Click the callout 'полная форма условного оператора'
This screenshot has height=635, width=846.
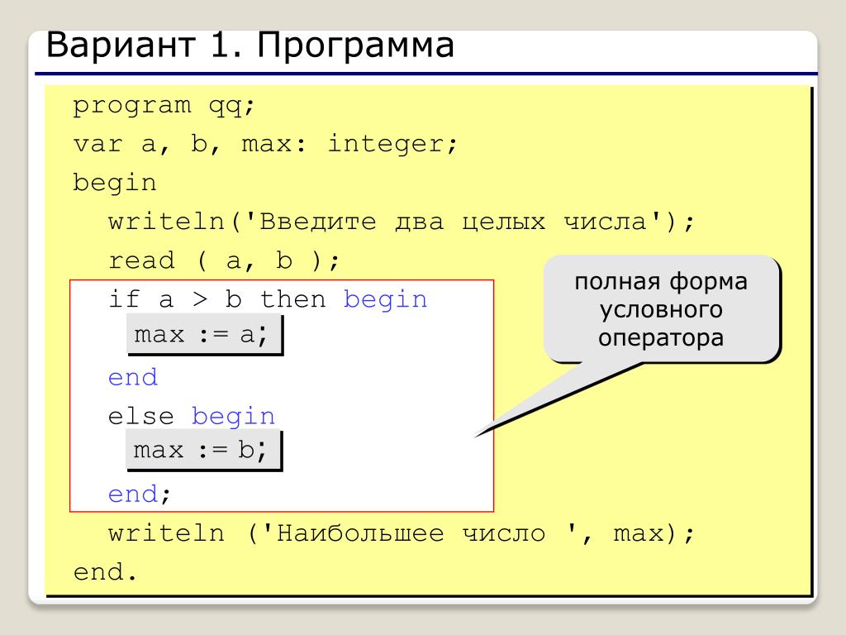tap(661, 309)
